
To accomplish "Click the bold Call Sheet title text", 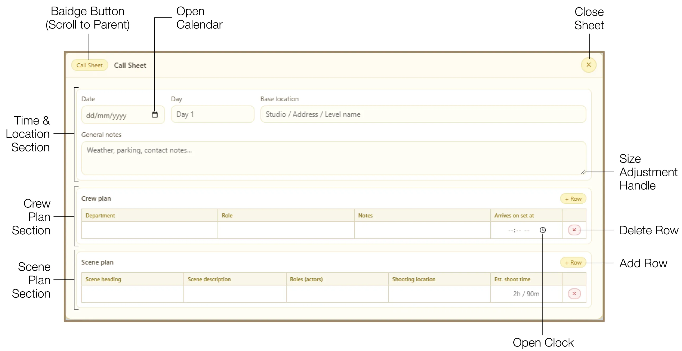I will [130, 65].
